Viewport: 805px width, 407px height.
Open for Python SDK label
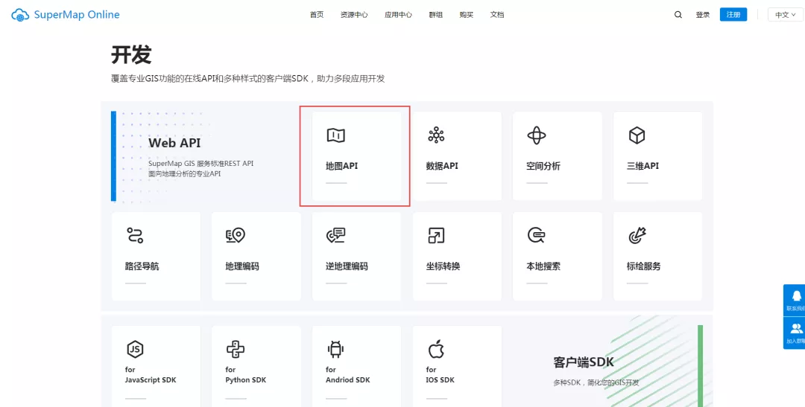246,375
